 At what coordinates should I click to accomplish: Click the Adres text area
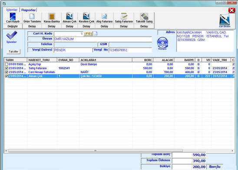coord(205,41)
